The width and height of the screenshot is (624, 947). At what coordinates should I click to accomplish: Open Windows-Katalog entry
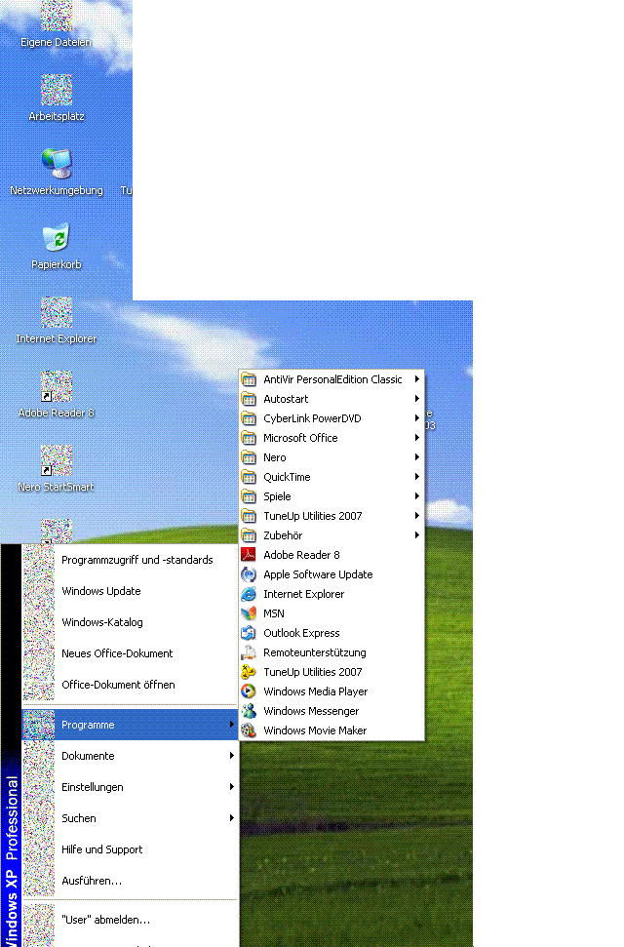tap(130, 622)
